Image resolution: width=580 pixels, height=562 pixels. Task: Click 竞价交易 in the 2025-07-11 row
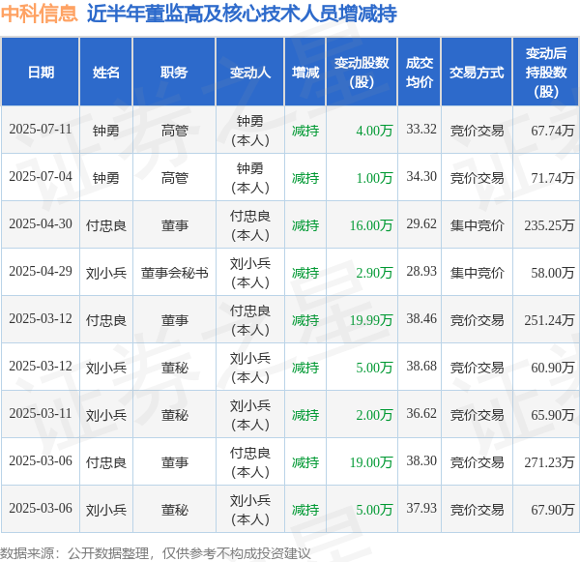(x=477, y=131)
